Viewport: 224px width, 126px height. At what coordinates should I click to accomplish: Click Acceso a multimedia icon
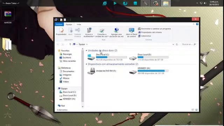click(x=89, y=30)
